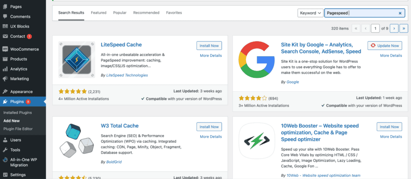The width and height of the screenshot is (411, 179).
Task: Install the W3 Total Cache plugin
Action: [209, 126]
